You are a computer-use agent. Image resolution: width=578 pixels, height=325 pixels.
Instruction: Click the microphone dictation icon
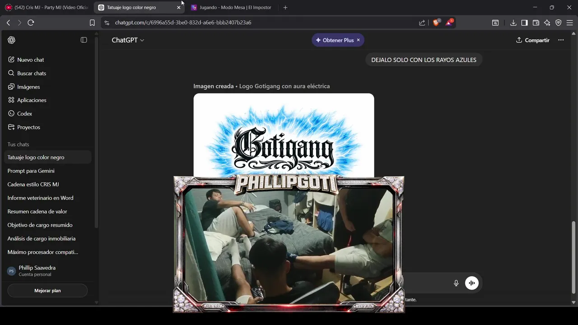coord(456,283)
